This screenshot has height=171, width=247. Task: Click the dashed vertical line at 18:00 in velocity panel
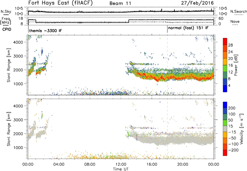point(167,129)
